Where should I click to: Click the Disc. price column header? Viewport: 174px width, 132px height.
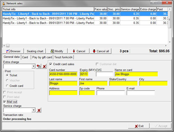(113, 9)
